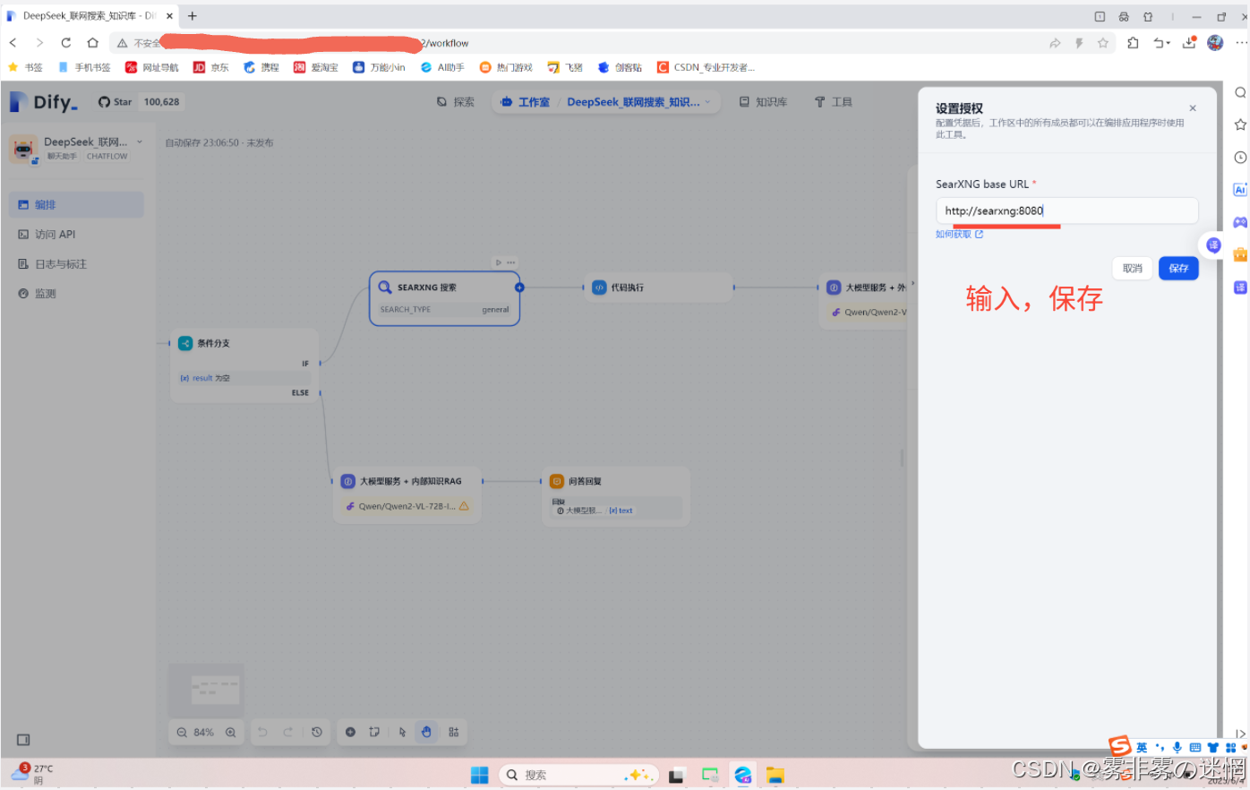The height and width of the screenshot is (790, 1250).
Task: Open the CSDN_专业开发者 bookmark
Action: [x=706, y=67]
